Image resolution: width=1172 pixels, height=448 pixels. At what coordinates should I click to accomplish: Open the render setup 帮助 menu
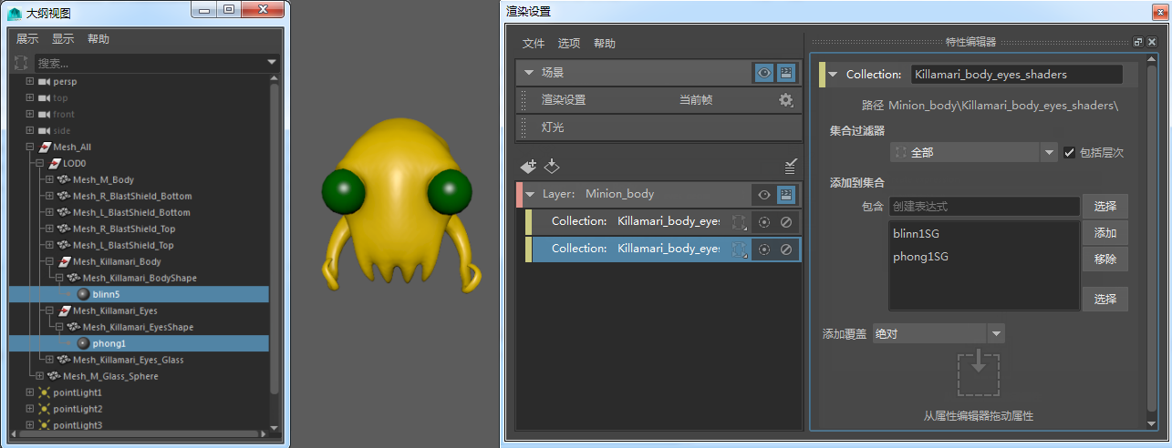click(605, 44)
